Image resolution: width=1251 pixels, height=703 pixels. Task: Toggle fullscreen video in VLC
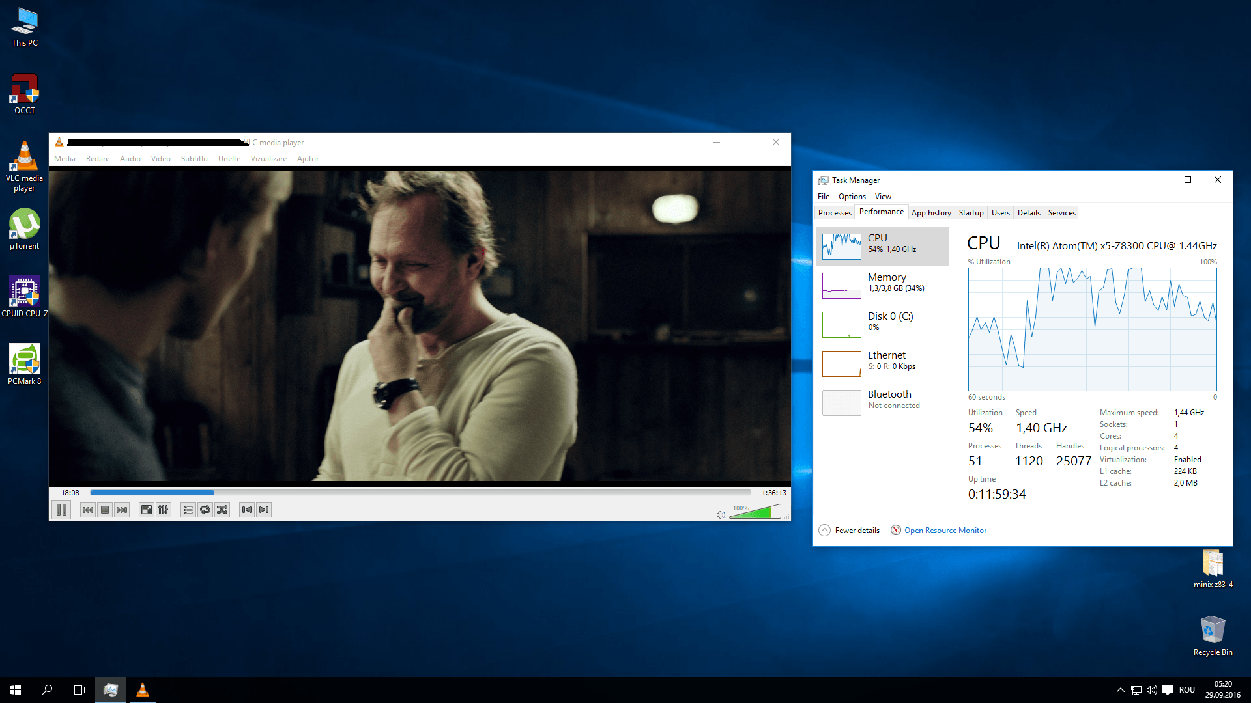pyautogui.click(x=147, y=510)
